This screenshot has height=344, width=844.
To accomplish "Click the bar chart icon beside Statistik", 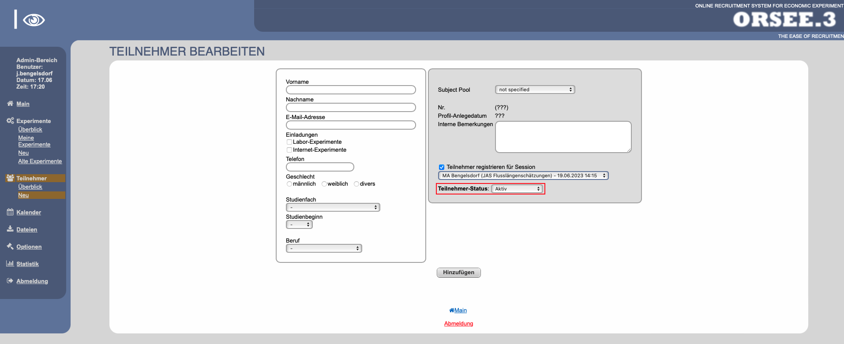I will coord(10,264).
